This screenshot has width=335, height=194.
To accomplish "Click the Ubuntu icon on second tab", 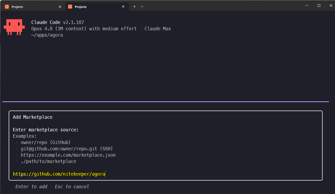I will (70, 7).
